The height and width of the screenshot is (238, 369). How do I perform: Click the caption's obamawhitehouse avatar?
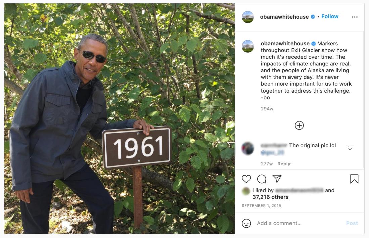248,46
